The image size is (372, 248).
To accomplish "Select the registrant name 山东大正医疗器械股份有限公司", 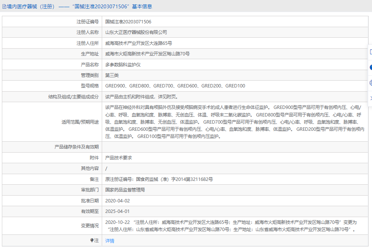I will point(136,32).
